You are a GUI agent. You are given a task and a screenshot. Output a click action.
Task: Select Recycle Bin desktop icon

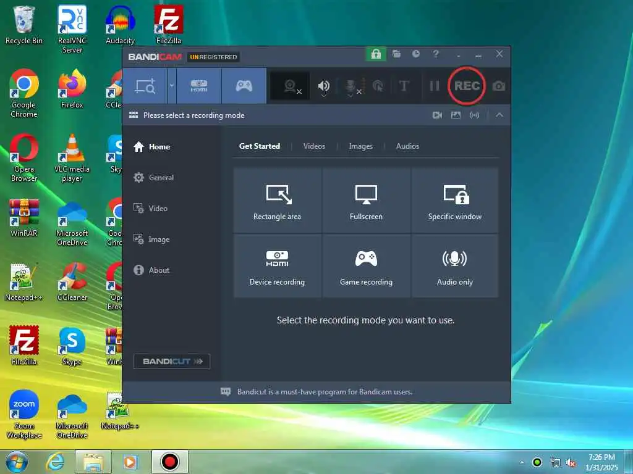24,25
